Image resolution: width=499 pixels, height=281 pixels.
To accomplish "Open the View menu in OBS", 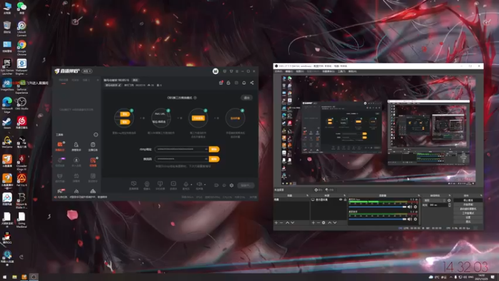I will click(300, 71).
